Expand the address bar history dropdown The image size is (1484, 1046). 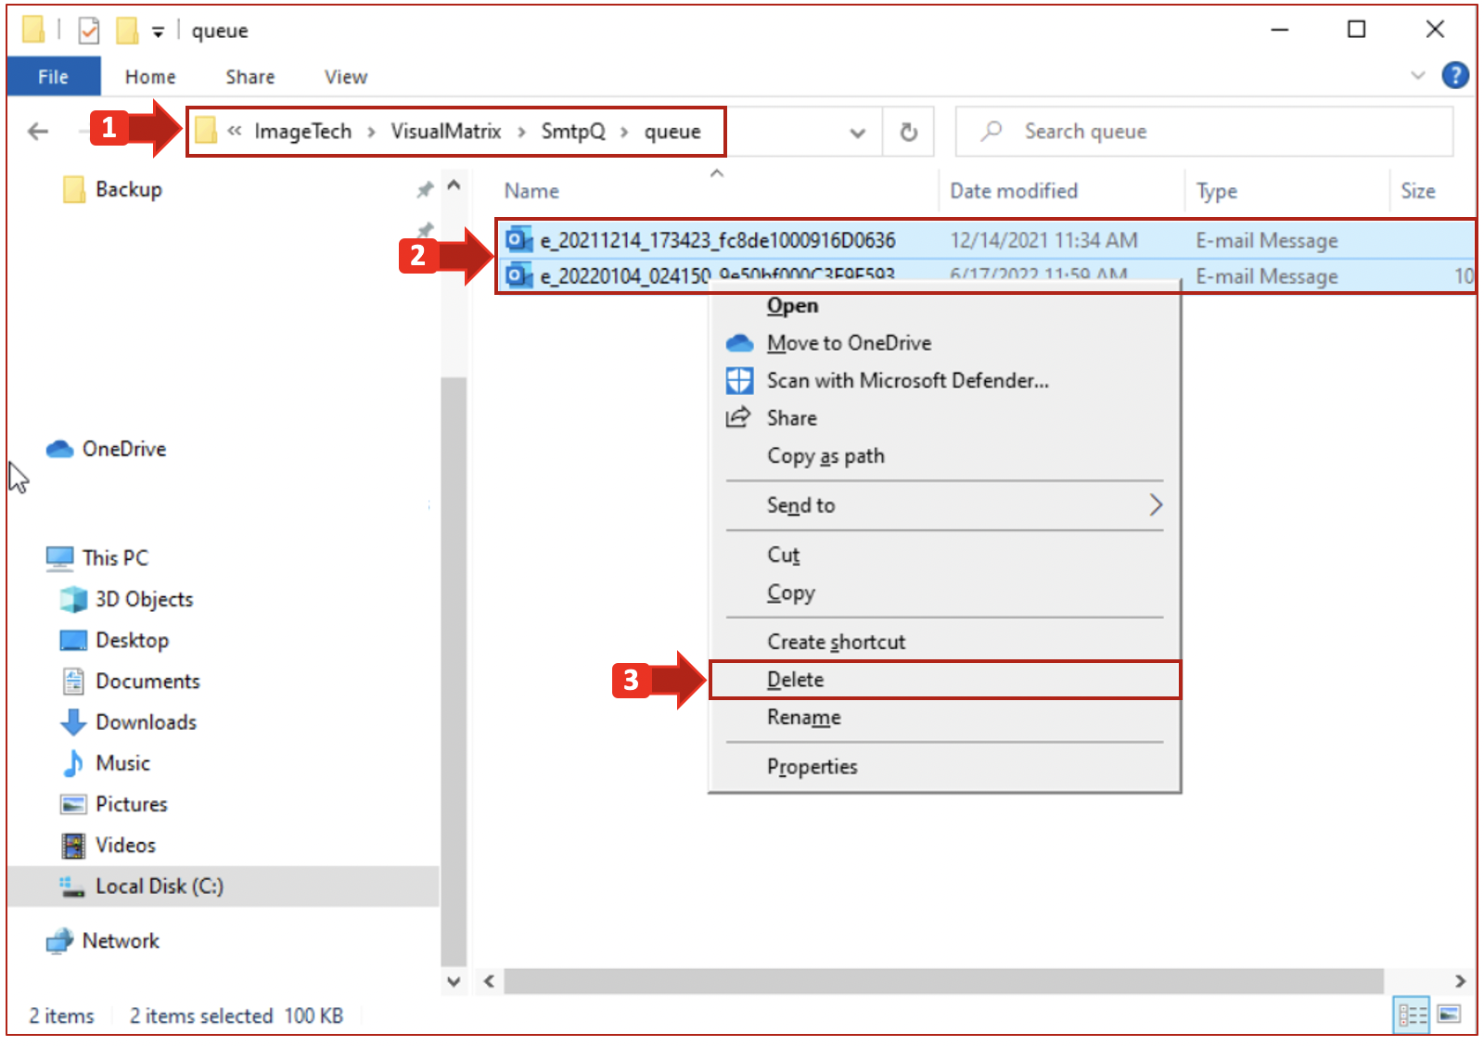(x=857, y=133)
